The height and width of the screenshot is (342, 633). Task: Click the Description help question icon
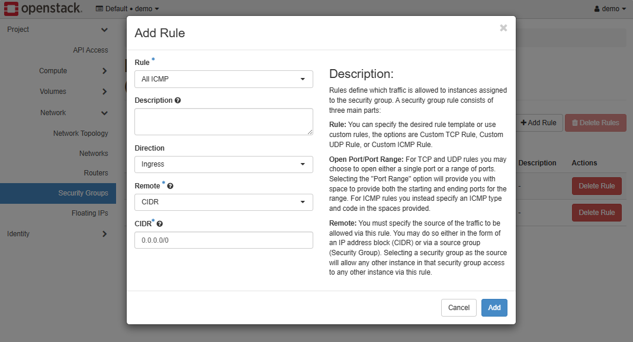pyautogui.click(x=178, y=100)
